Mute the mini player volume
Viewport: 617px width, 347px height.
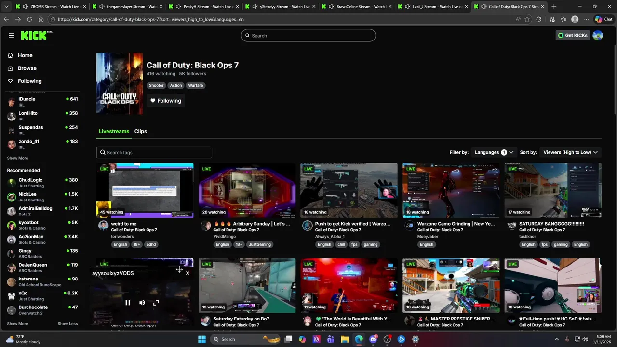click(x=142, y=303)
